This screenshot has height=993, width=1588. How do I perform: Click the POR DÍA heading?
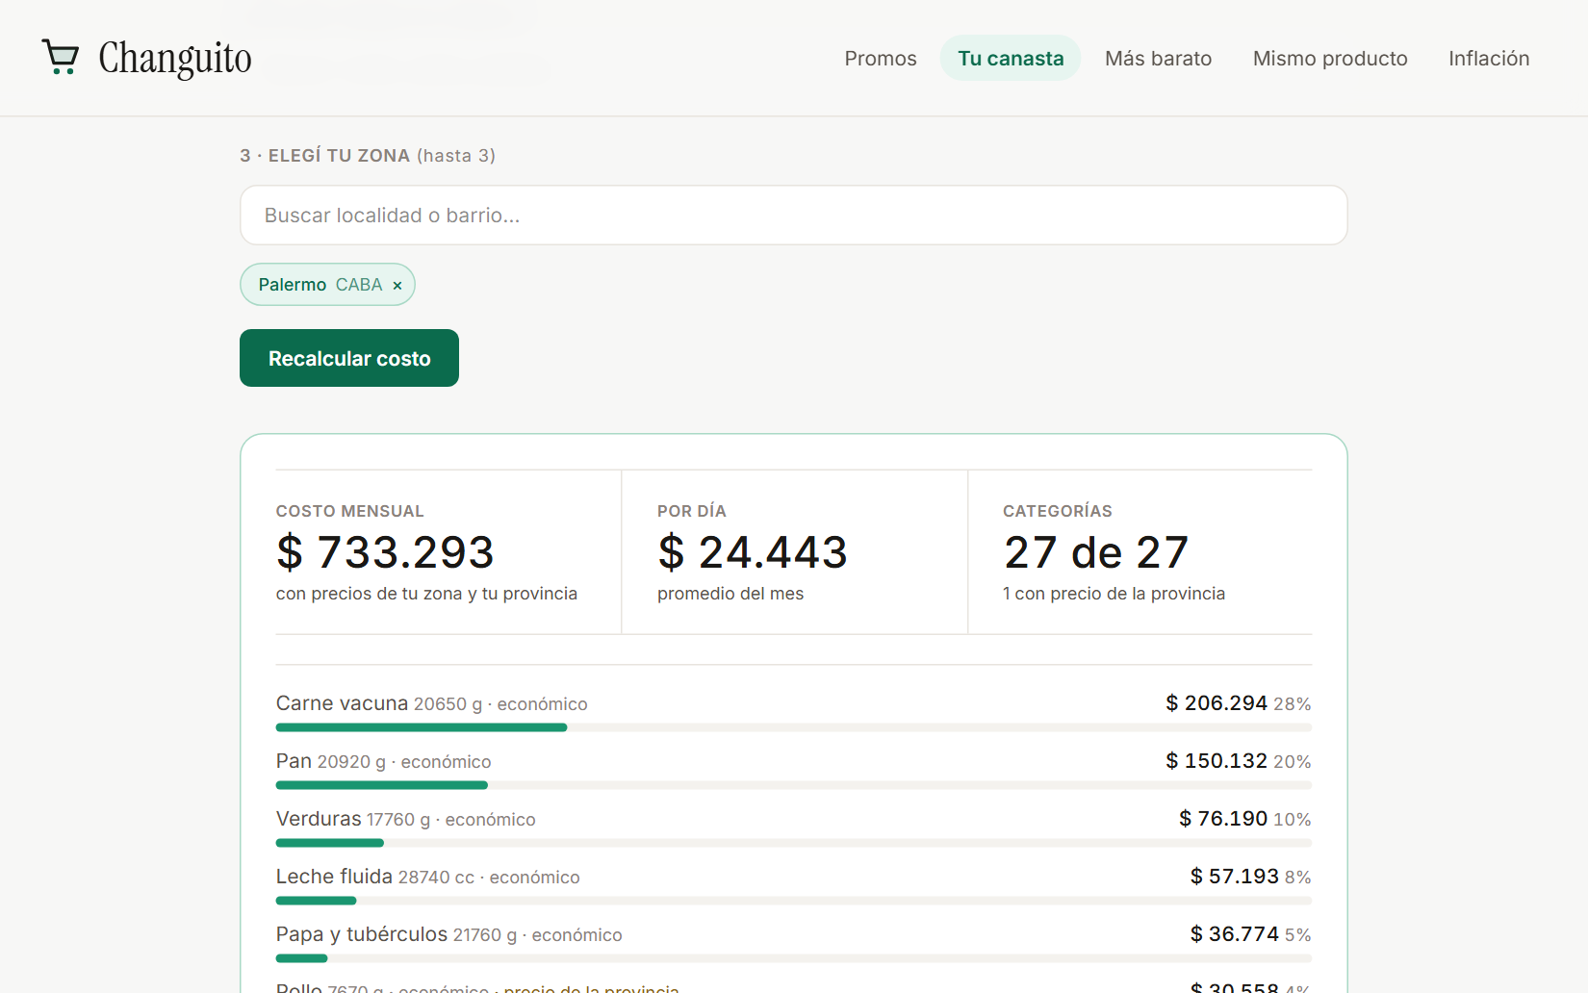(692, 511)
